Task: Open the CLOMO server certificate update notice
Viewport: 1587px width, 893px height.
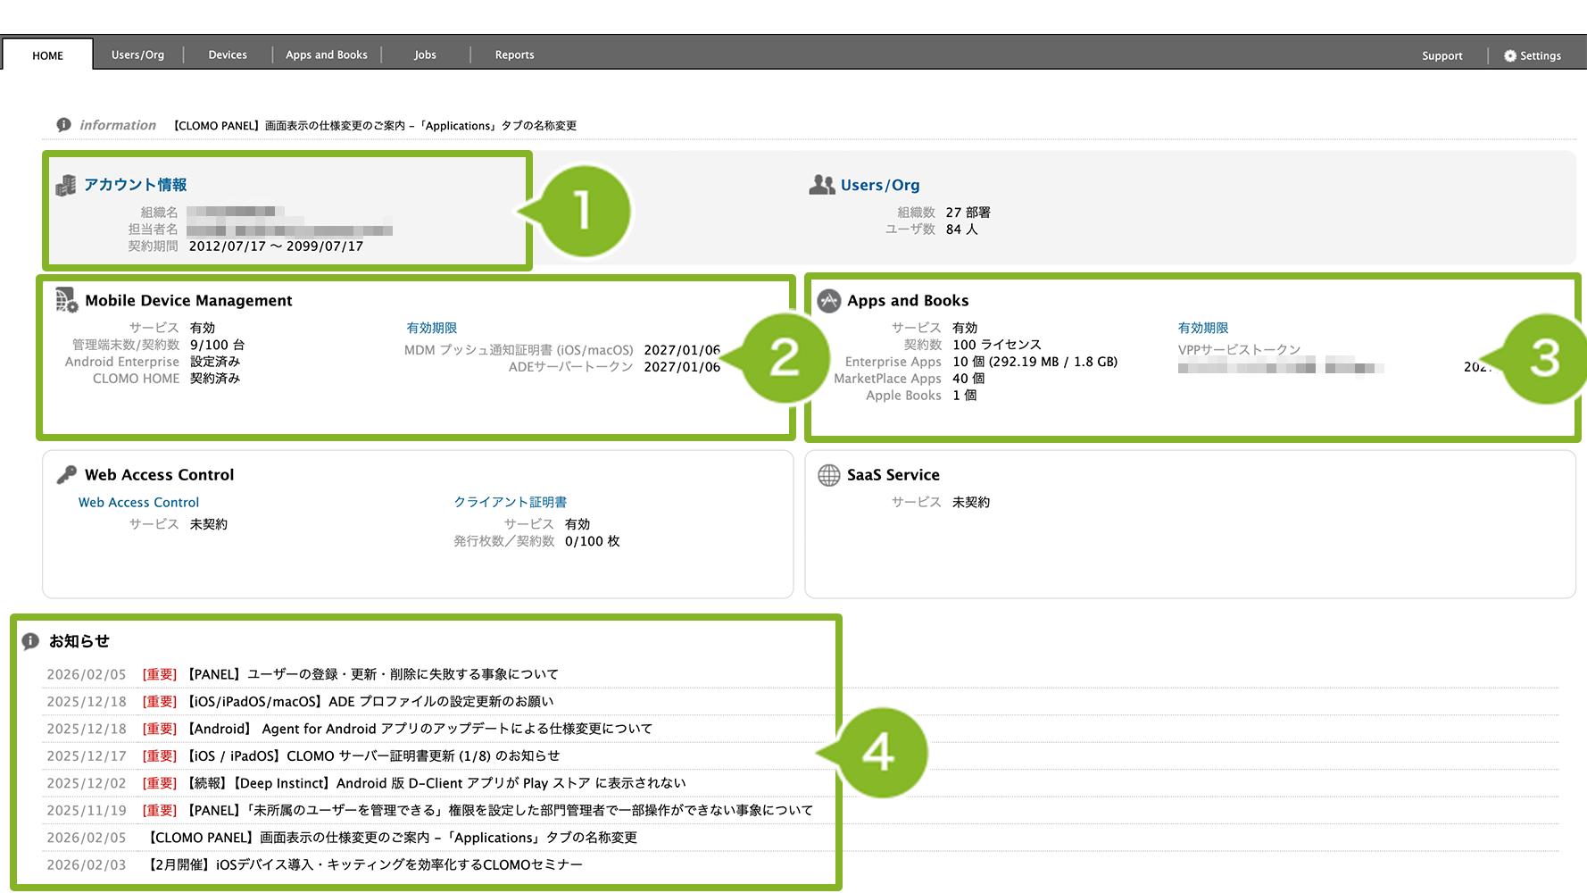Action: coord(374,756)
